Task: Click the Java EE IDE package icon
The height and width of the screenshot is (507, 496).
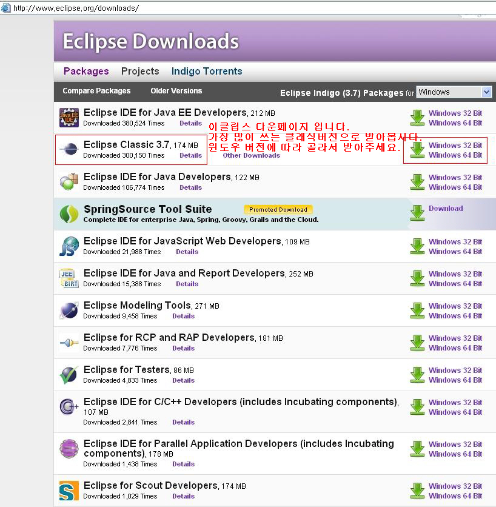Action: 69,118
